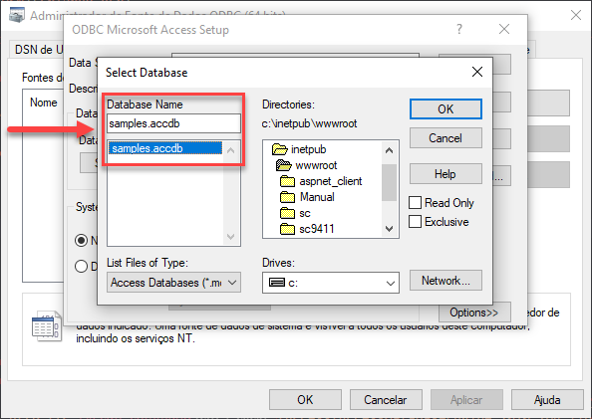Click the drive icon in Drives box
The height and width of the screenshot is (419, 592).
277,282
